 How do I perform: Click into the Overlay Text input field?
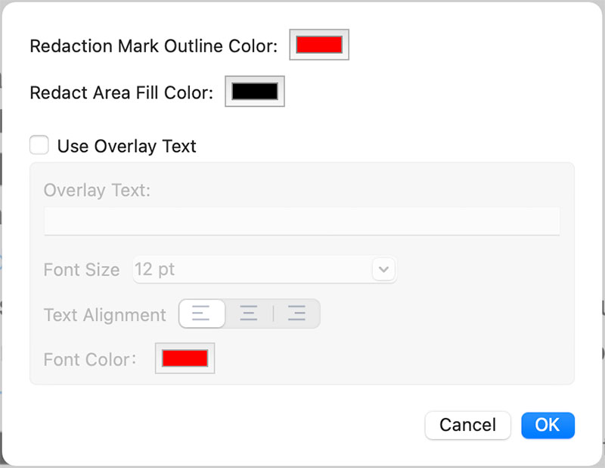[302, 221]
